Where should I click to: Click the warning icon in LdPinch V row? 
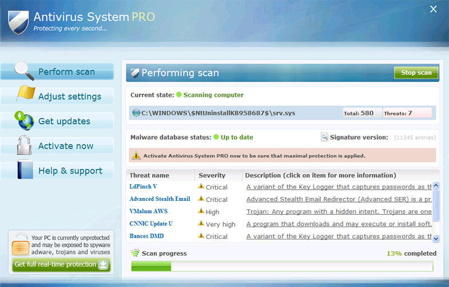(201, 186)
